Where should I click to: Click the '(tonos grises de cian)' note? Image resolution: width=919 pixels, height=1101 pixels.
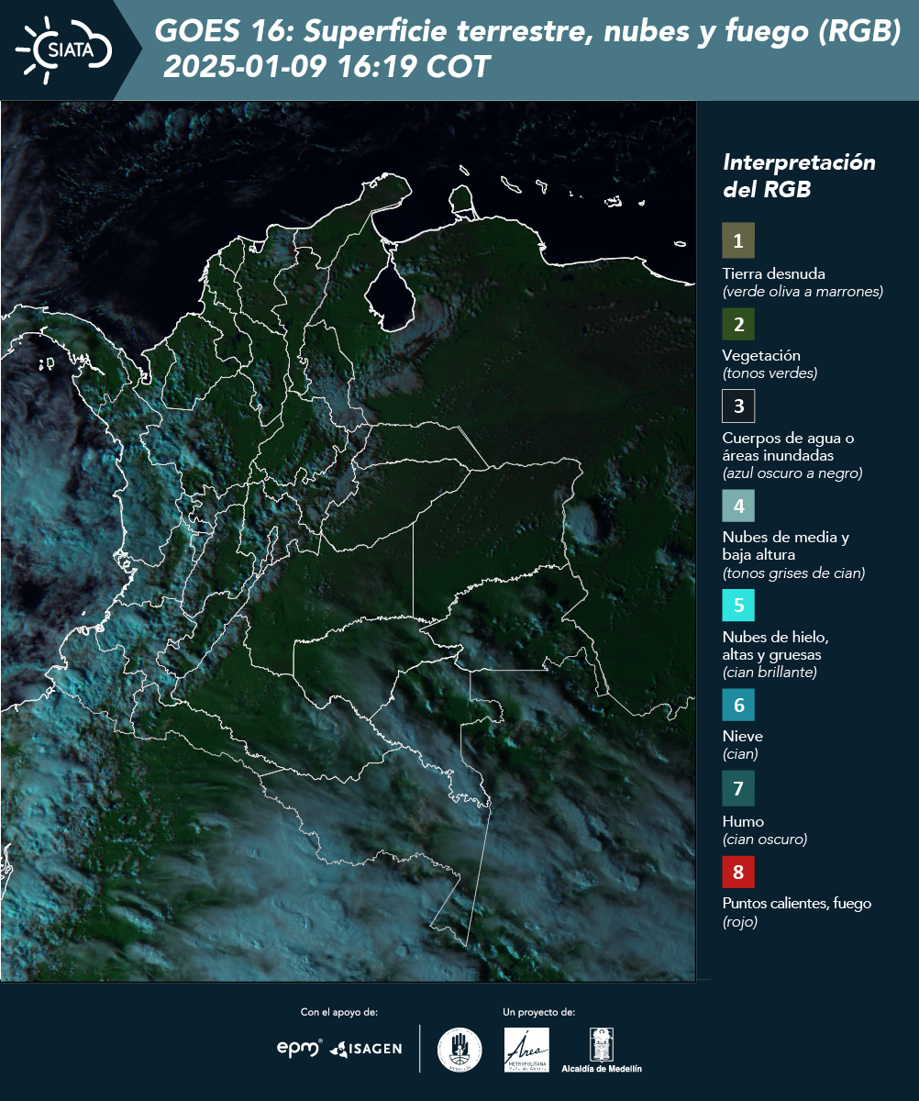(x=793, y=573)
